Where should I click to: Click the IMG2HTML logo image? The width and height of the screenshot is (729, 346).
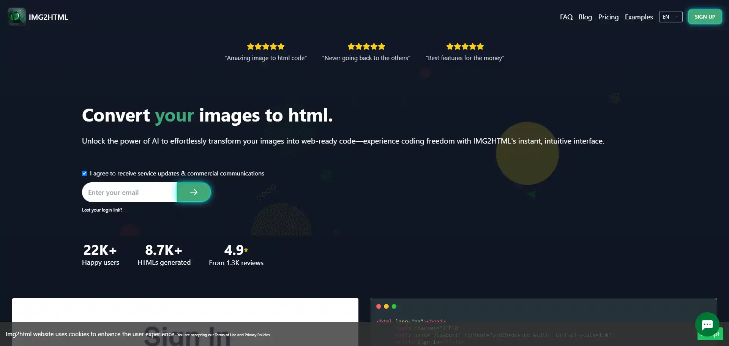point(17,17)
